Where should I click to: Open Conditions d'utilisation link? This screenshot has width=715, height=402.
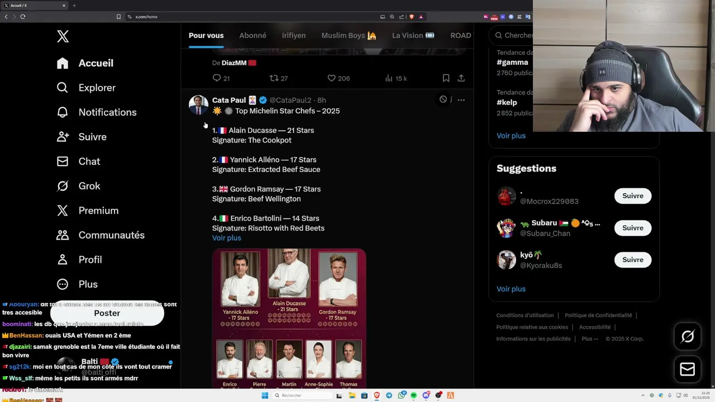pyautogui.click(x=525, y=315)
